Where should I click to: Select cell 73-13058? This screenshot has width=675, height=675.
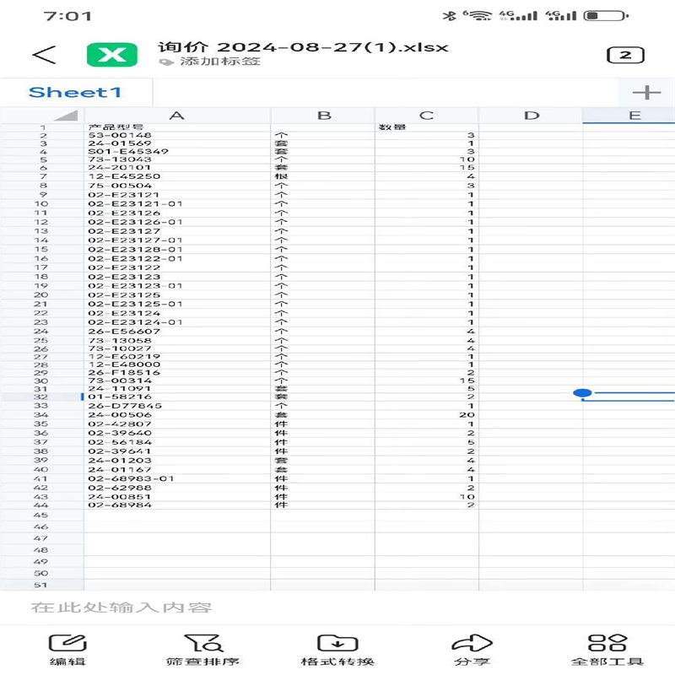(x=177, y=340)
